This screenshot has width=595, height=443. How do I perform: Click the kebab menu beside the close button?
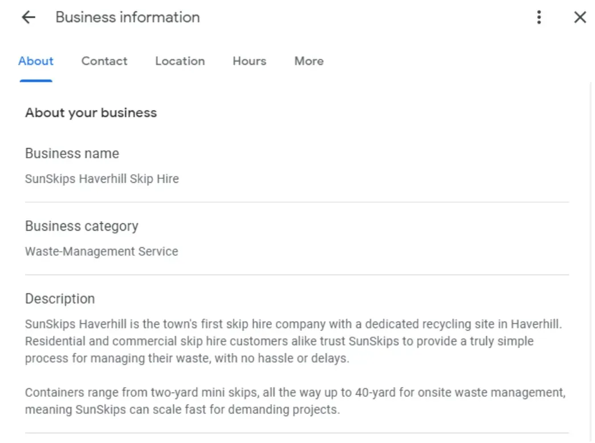pos(539,17)
